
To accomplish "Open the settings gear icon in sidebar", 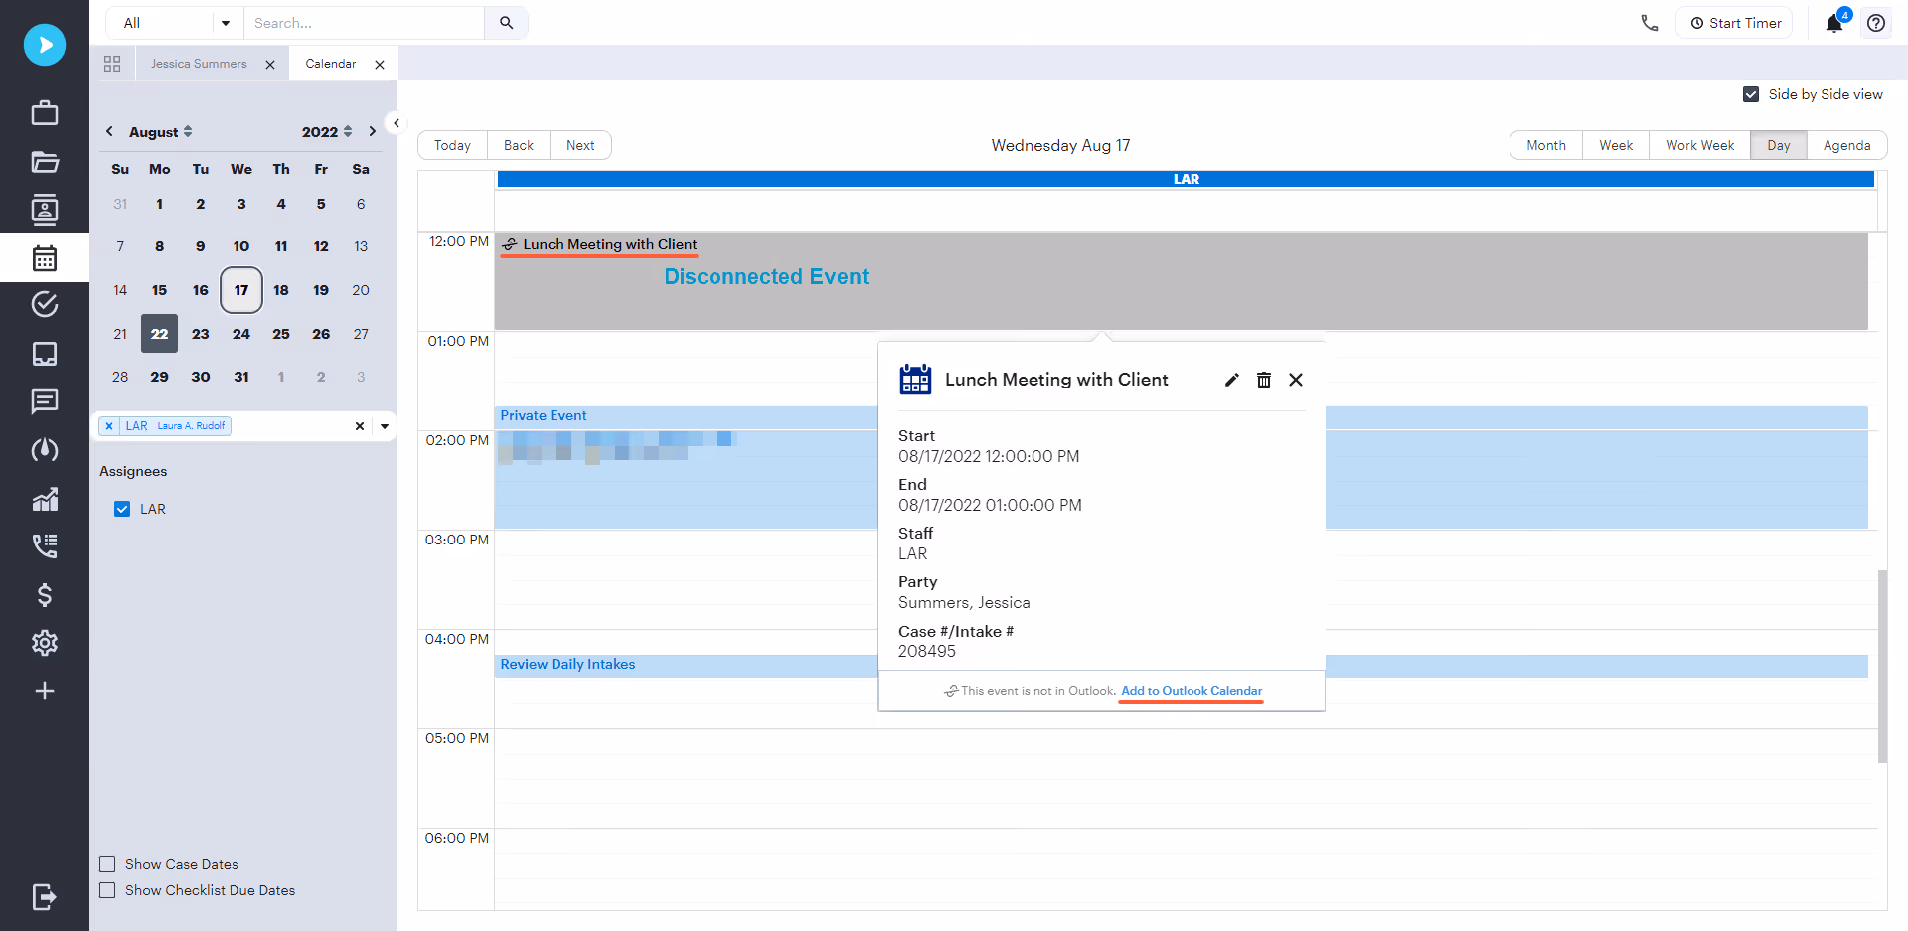I will (45, 643).
